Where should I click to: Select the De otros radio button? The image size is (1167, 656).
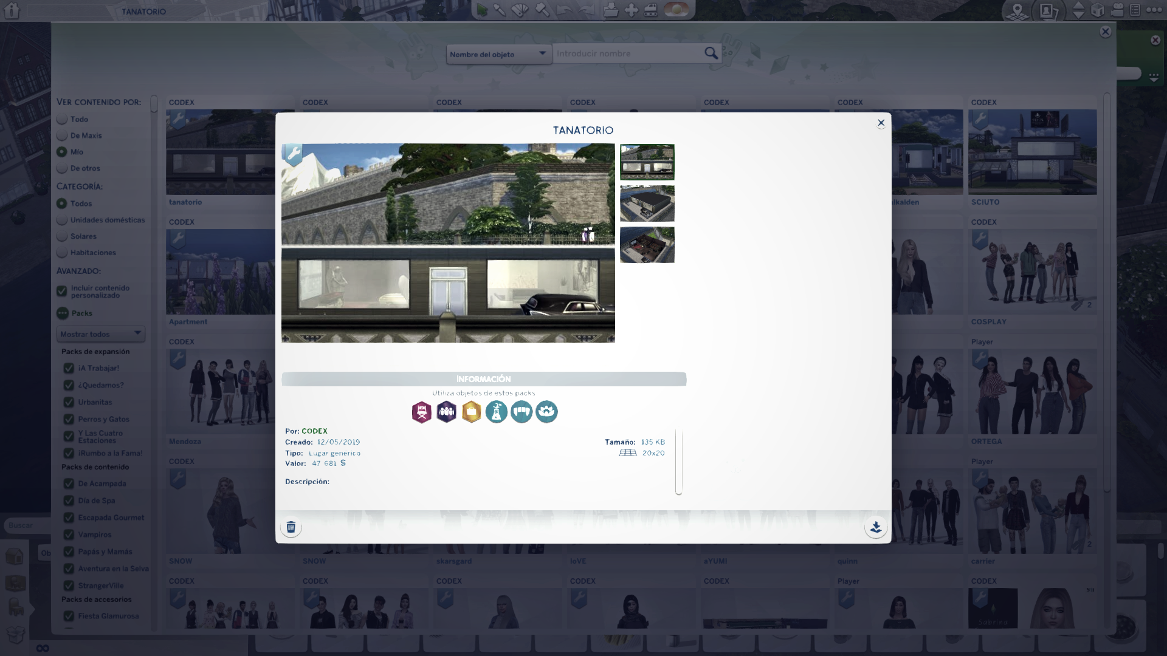(x=62, y=168)
